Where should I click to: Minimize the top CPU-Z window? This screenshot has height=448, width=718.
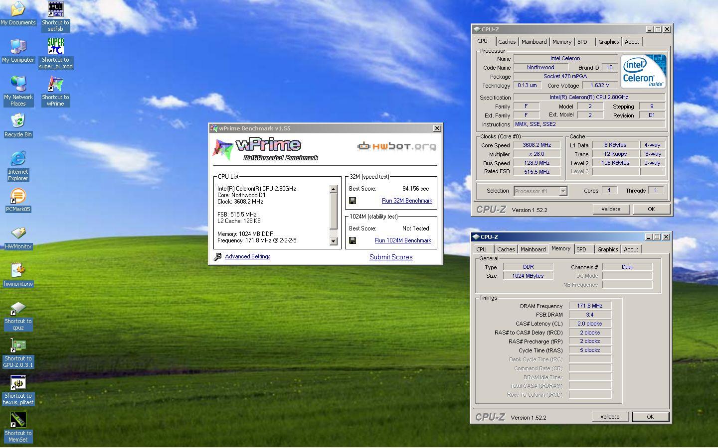click(x=649, y=29)
